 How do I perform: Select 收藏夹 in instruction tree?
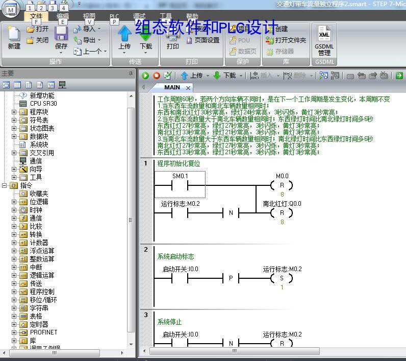(39, 194)
